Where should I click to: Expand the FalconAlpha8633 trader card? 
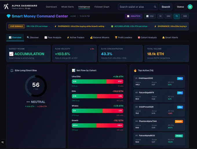(159, 138)
